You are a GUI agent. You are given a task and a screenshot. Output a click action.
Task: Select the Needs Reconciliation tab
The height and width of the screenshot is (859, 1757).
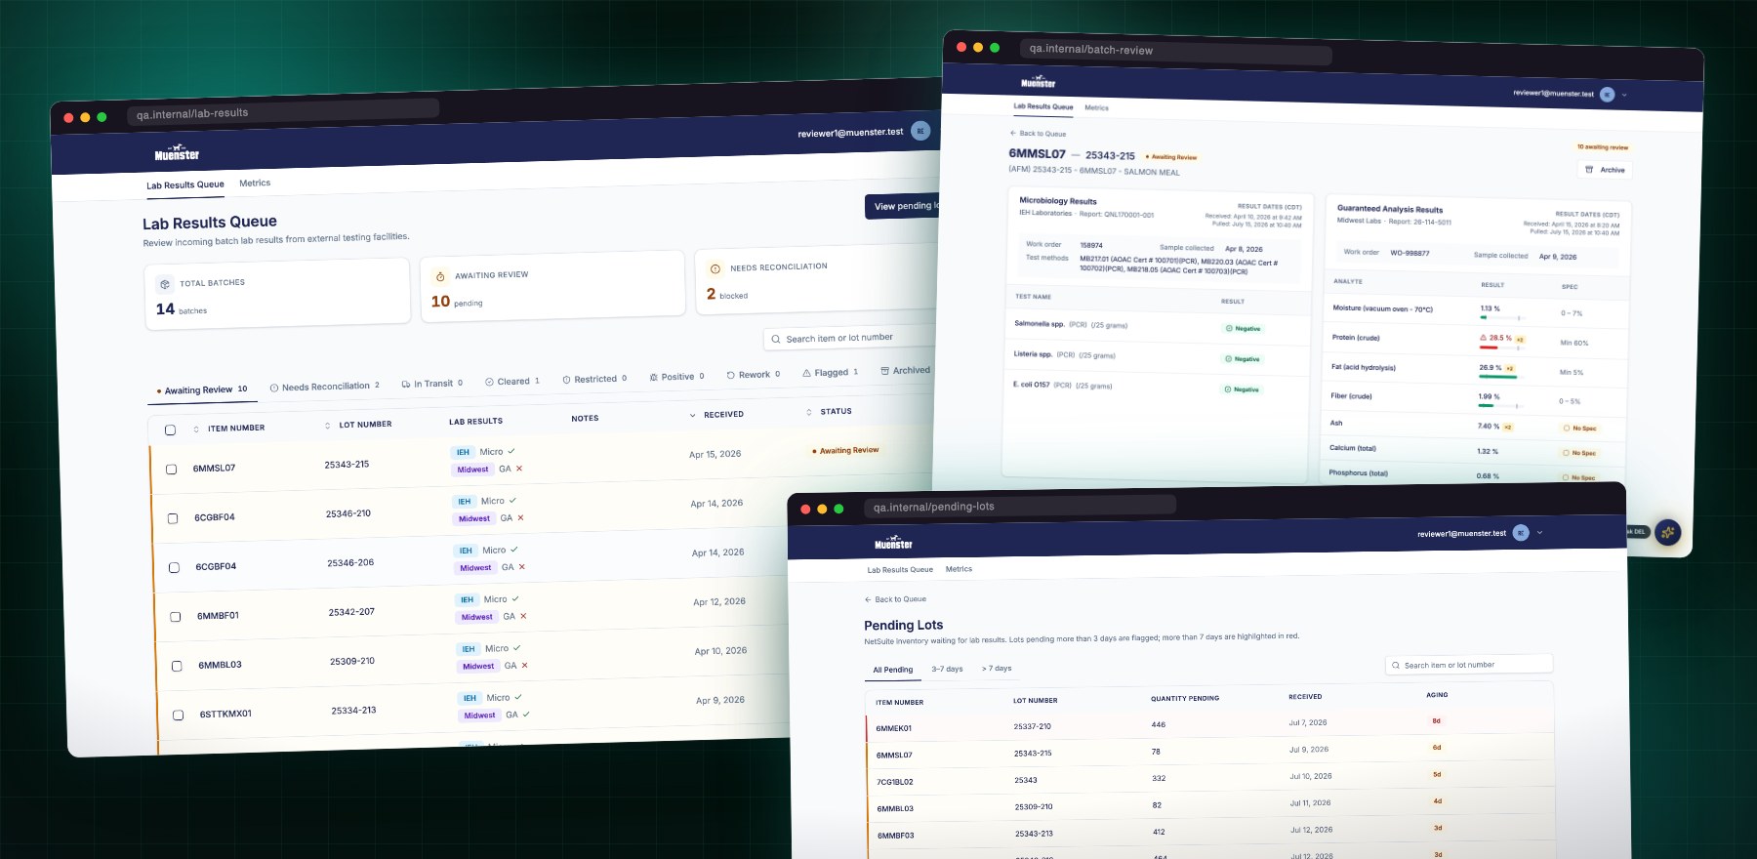click(325, 387)
